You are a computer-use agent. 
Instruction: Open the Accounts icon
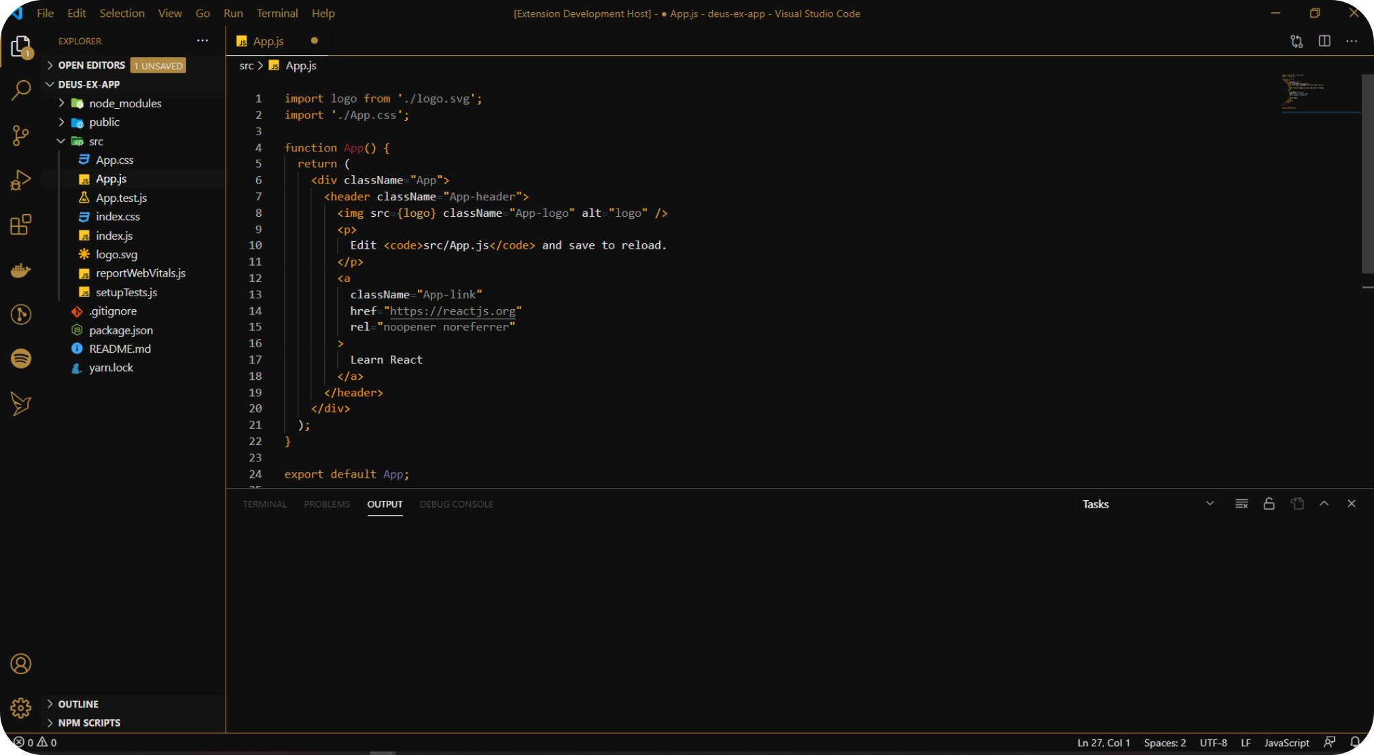21,663
